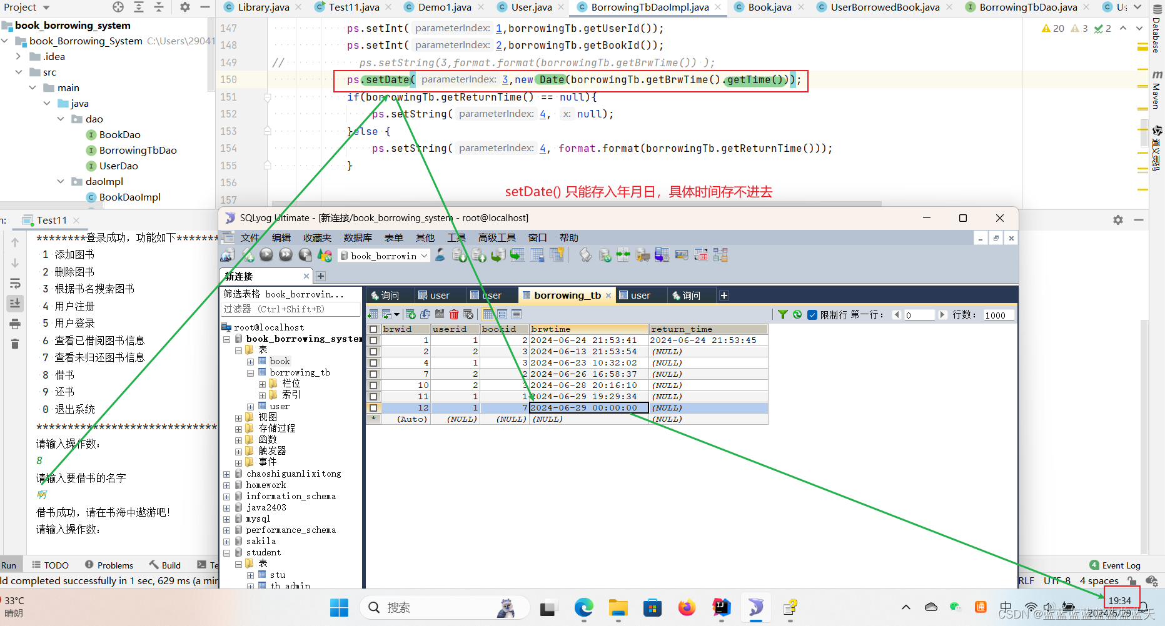Click the schema designer icon in SQLyog toolbar

720,254
